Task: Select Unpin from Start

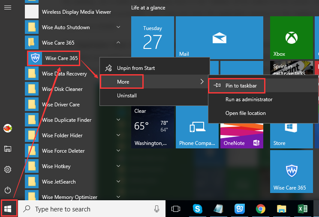Action: click(x=154, y=68)
